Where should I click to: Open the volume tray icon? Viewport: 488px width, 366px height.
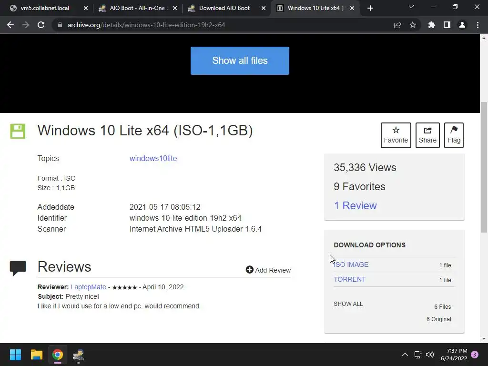(430, 355)
